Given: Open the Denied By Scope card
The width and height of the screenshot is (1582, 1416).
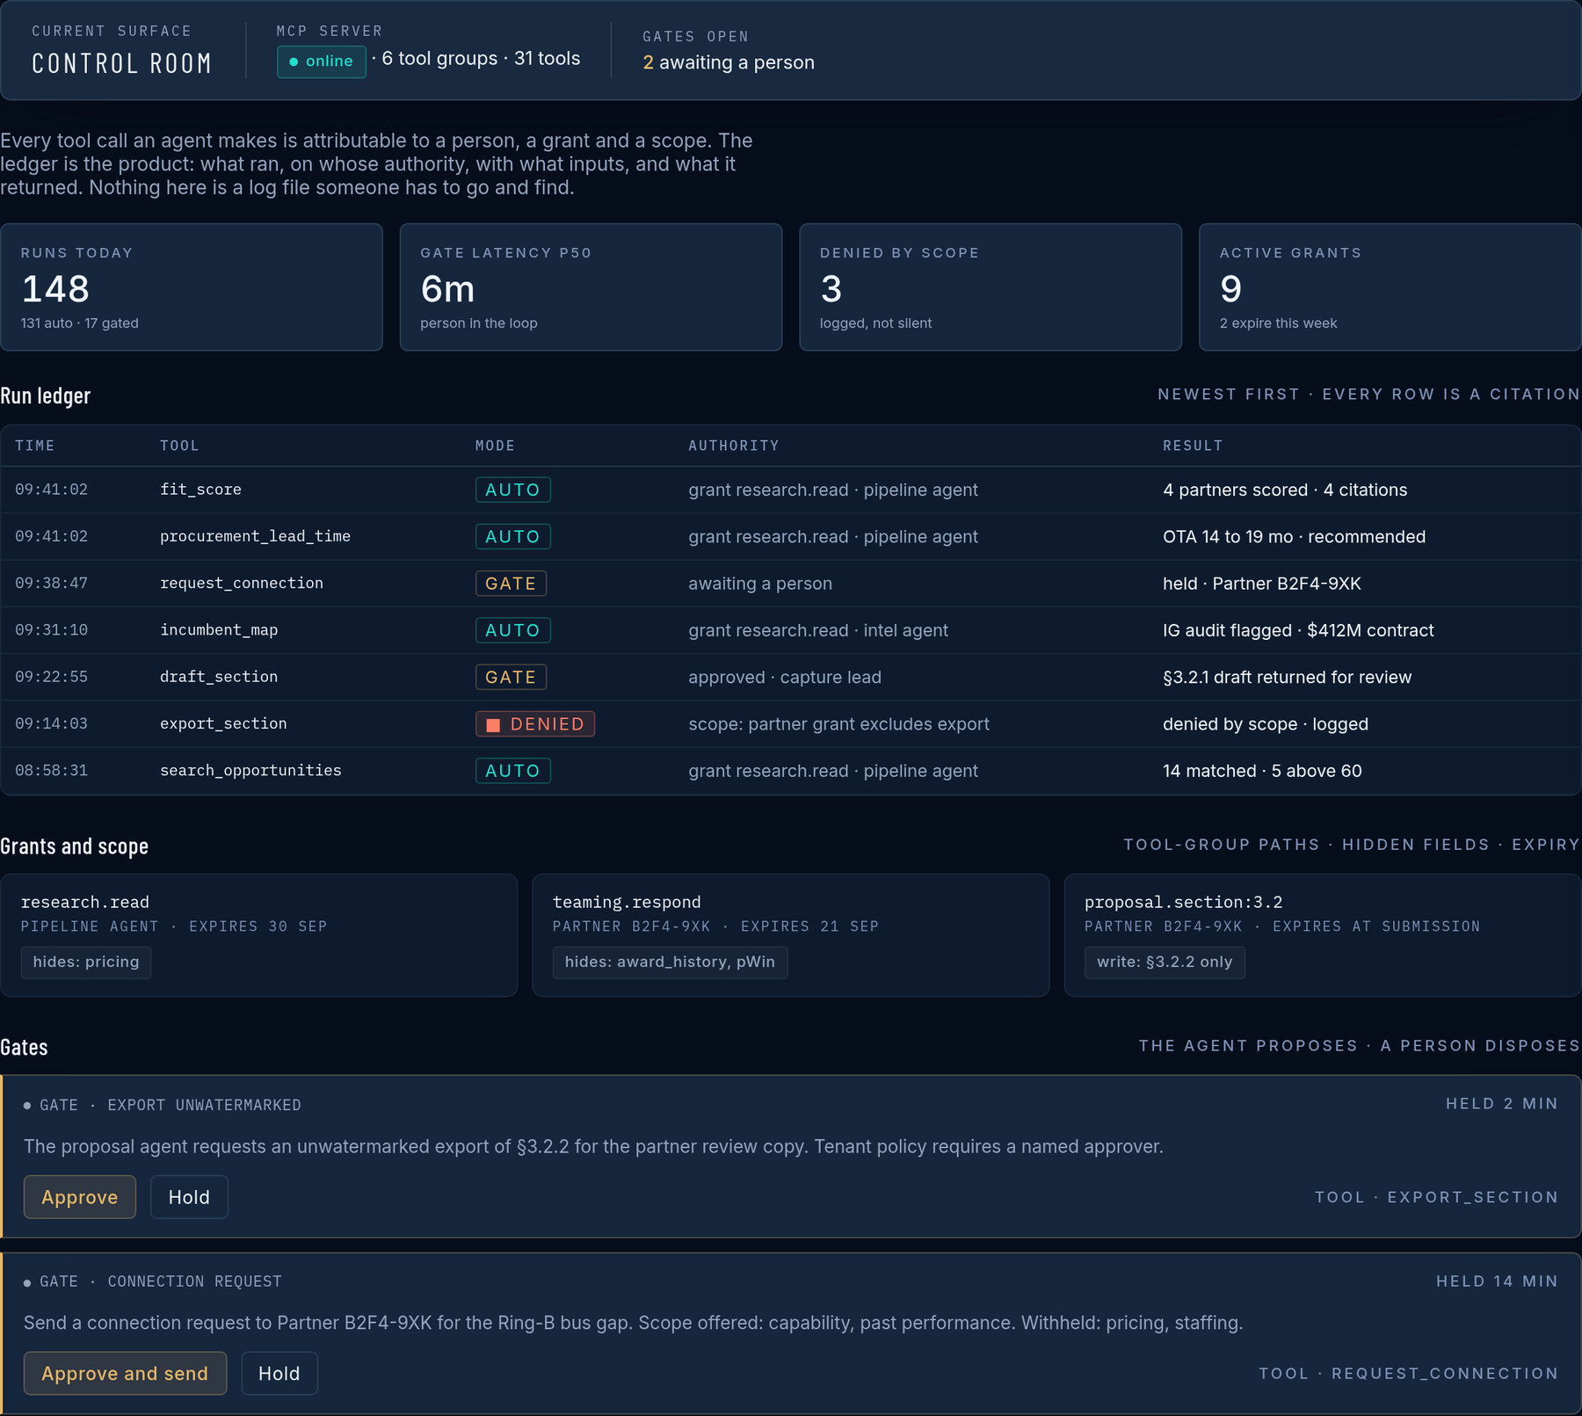Looking at the screenshot, I should click(x=991, y=287).
